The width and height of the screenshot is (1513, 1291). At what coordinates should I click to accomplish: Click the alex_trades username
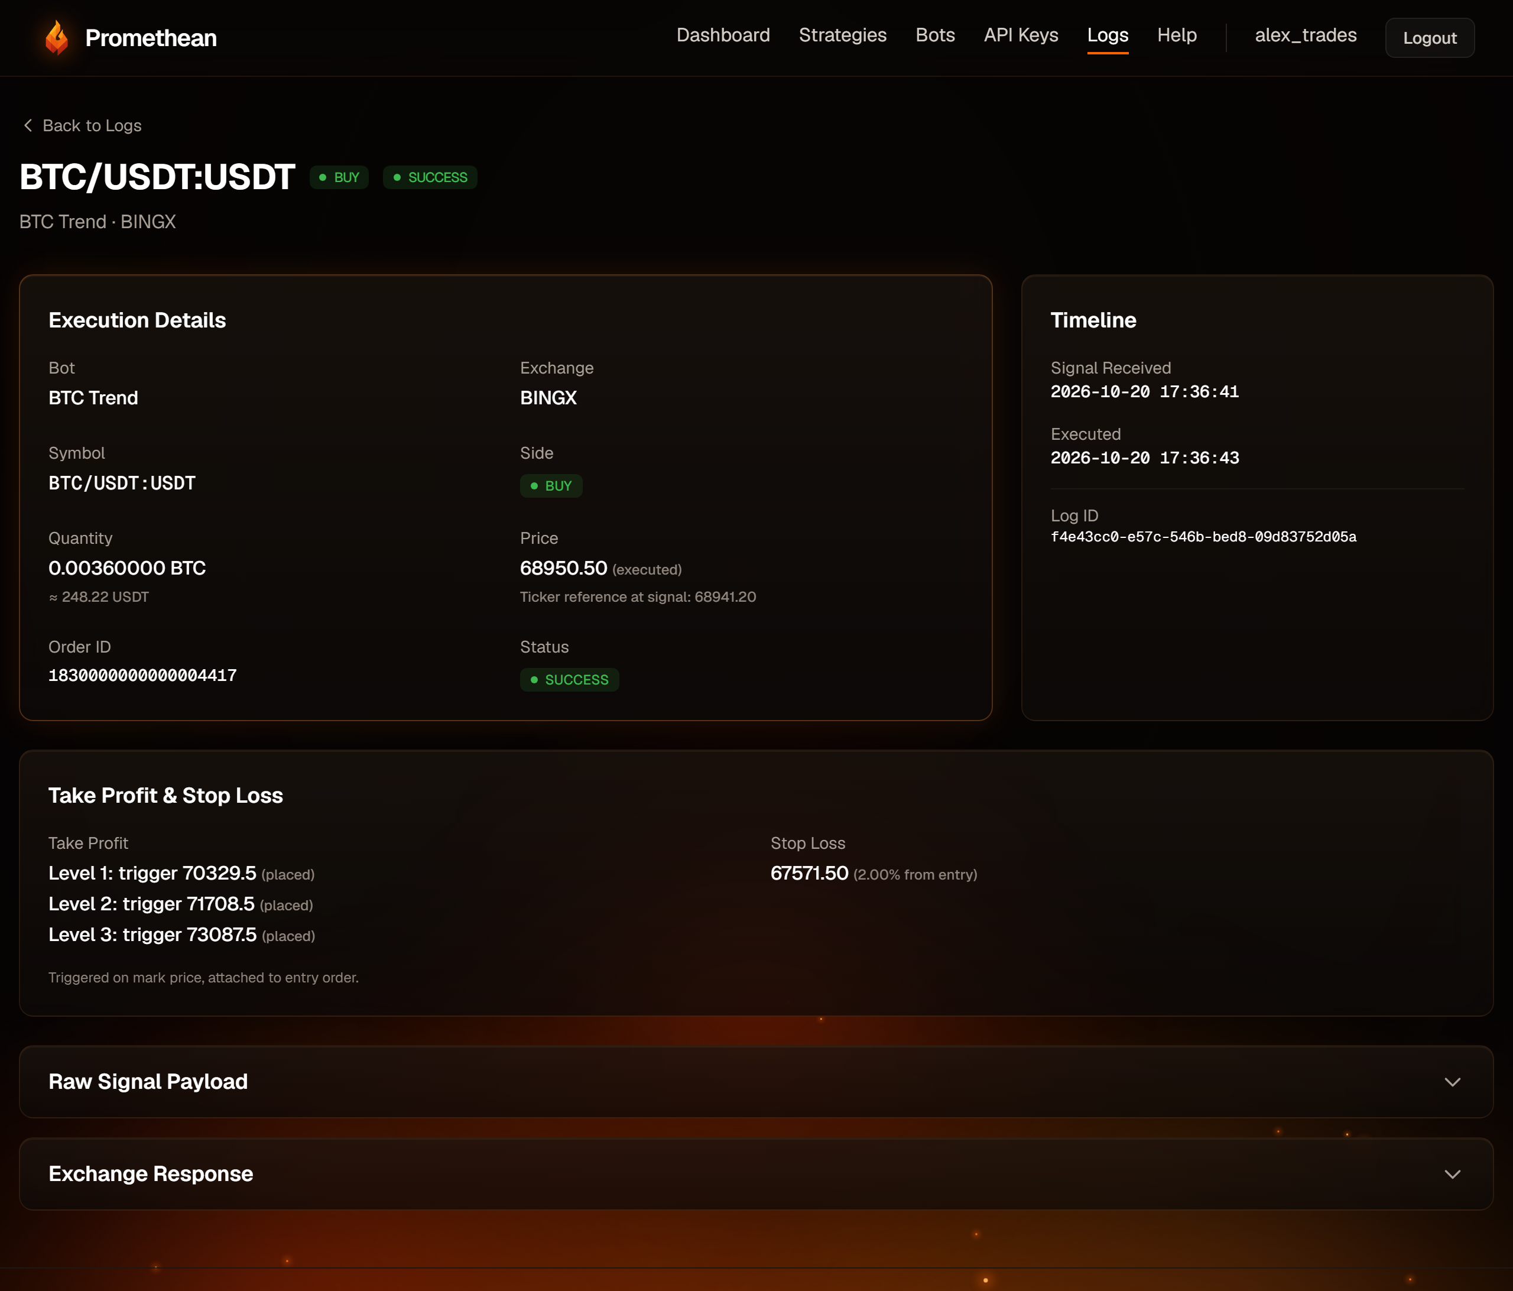point(1306,35)
